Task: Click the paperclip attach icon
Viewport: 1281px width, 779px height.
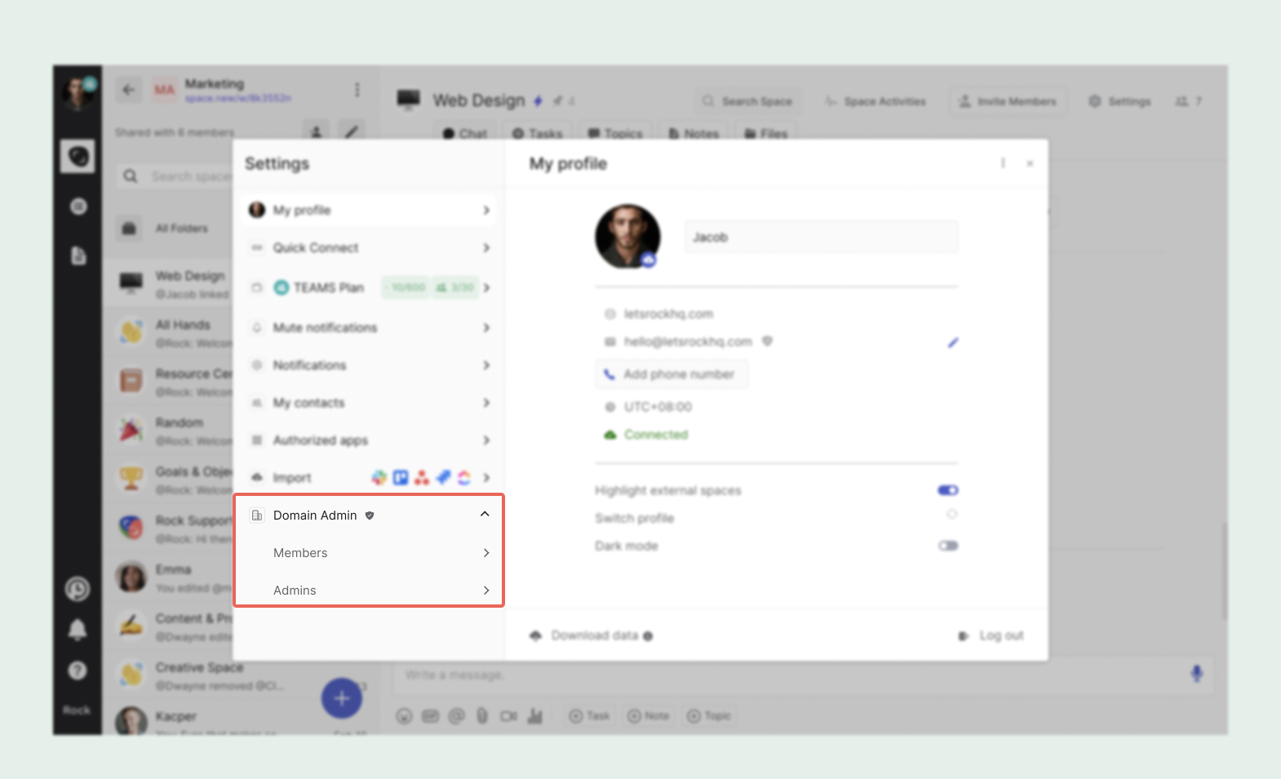Action: tap(482, 716)
